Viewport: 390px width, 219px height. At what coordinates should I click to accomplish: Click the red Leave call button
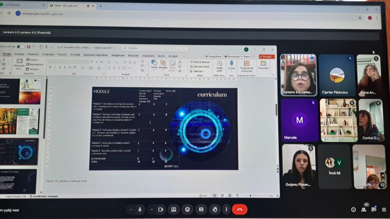click(240, 209)
